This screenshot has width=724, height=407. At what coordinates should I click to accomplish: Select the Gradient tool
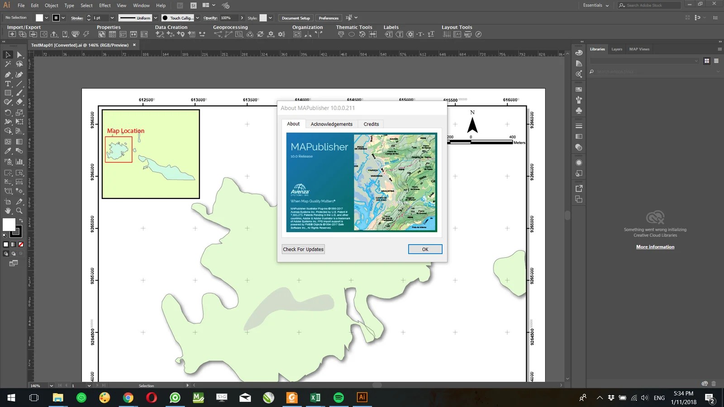click(x=19, y=142)
